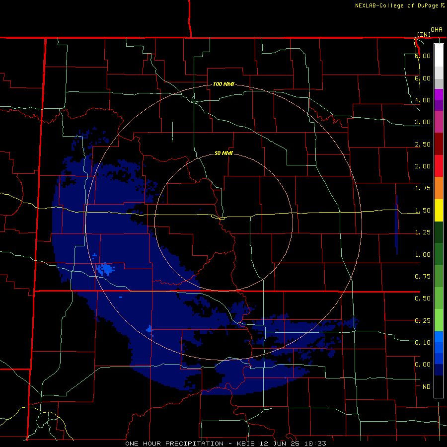The image size is (447, 447).
Task: Click the 0.25 legend value
Action: click(x=423, y=321)
